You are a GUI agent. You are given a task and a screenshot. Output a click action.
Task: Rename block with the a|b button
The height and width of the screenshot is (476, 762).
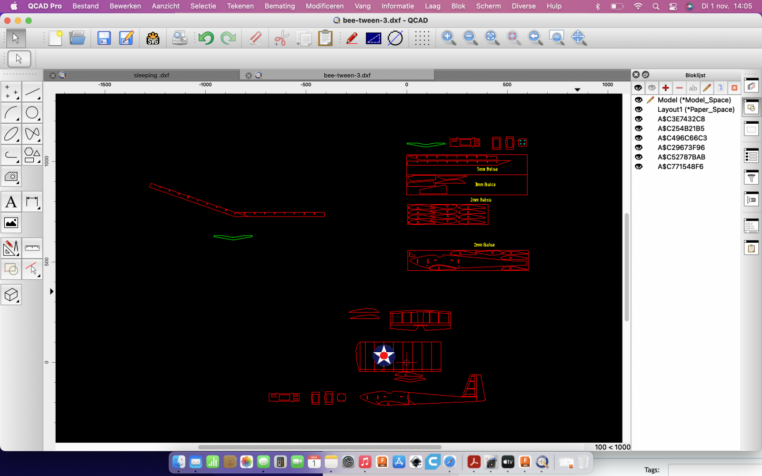coord(693,88)
